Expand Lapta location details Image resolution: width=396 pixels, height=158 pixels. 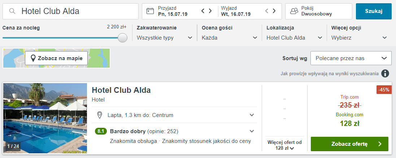click(x=174, y=115)
